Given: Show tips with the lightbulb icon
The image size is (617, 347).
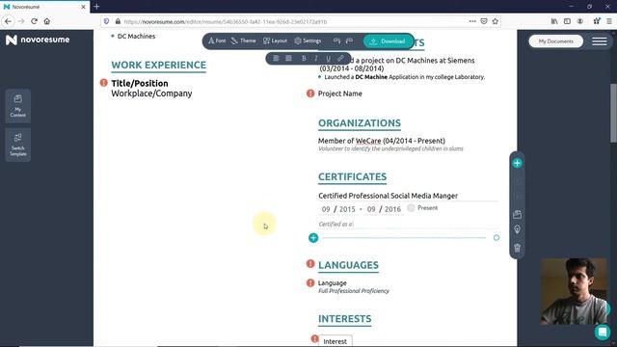Looking at the screenshot, I should pos(517,229).
